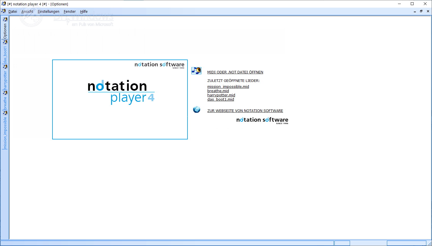
Task: Open the Einstellungen menu
Action: pyautogui.click(x=48, y=11)
